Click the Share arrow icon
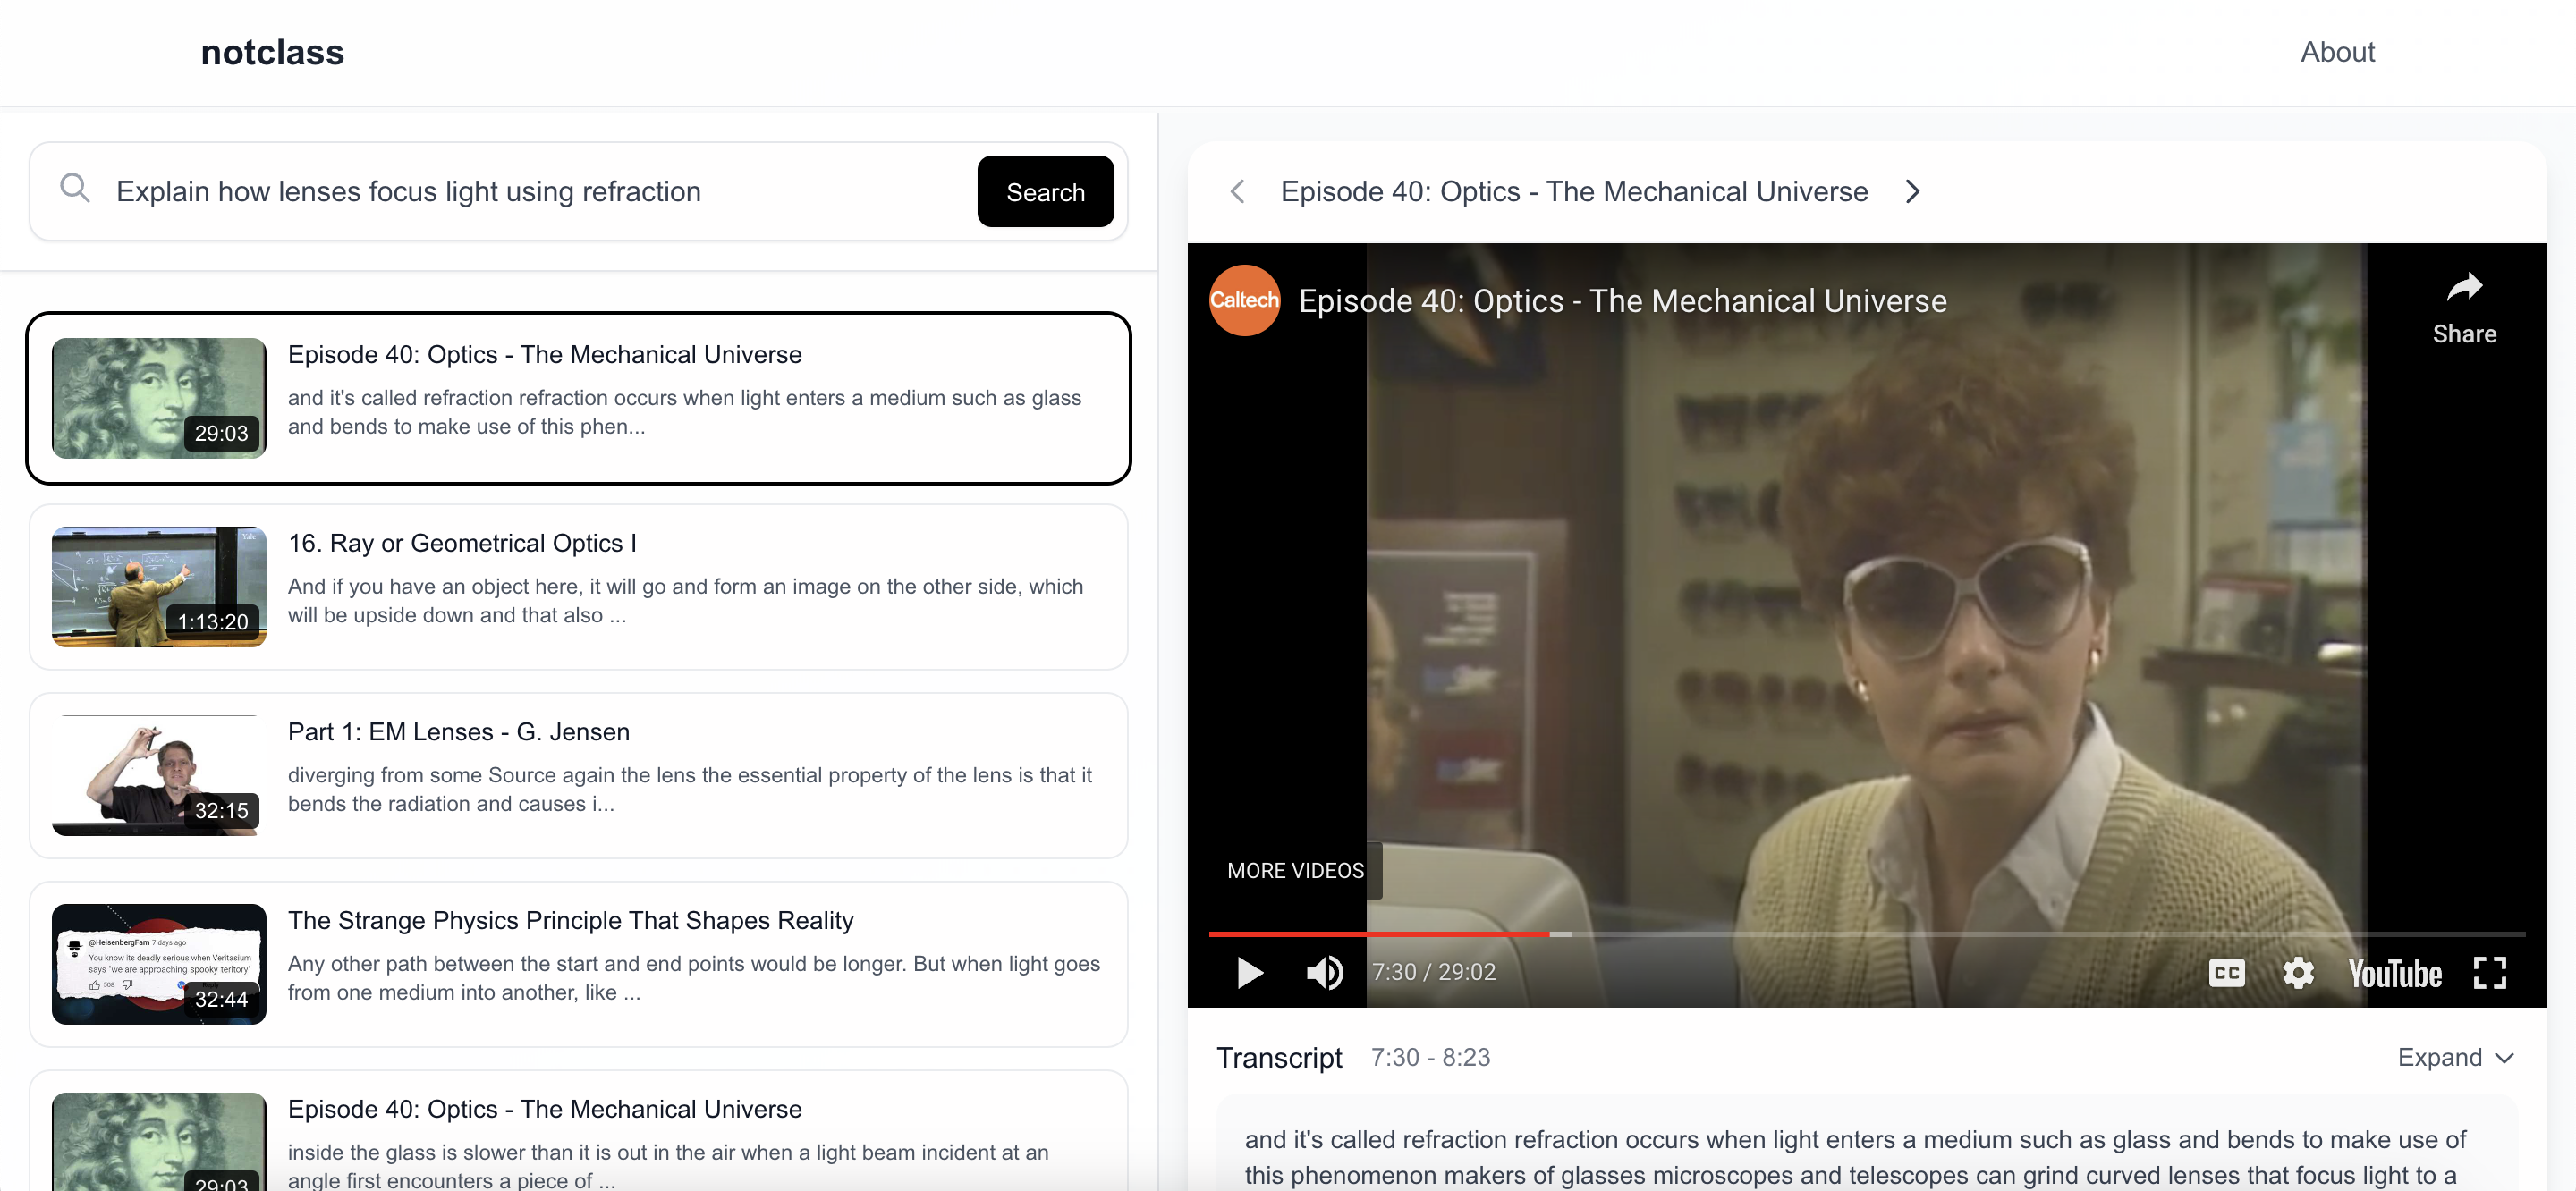Screen dimensions: 2576x1191 (x=2463, y=289)
